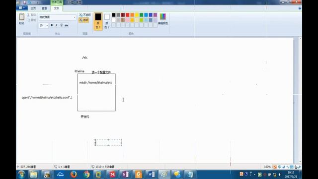Click inside the active text box on canvas
The width and height of the screenshot is (318, 179).
[x=108, y=143]
